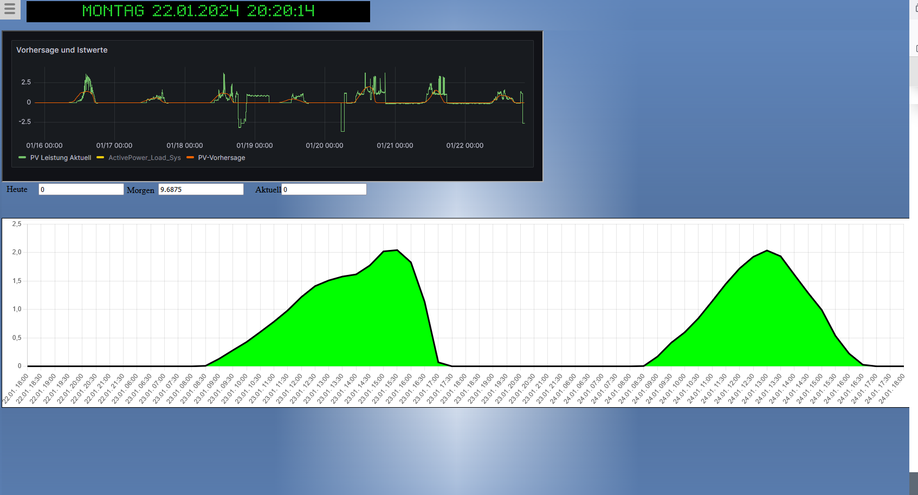Screen dimensions: 918x495
Task: Focus the Aktuell input field
Action: (324, 189)
